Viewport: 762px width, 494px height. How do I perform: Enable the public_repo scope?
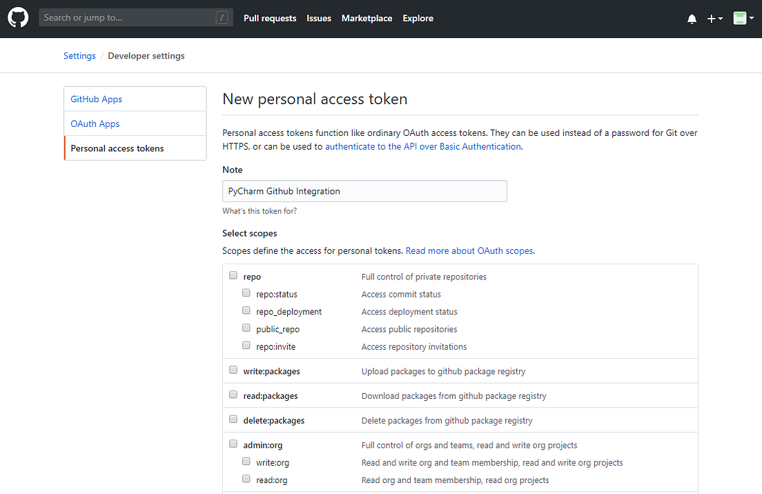point(246,328)
